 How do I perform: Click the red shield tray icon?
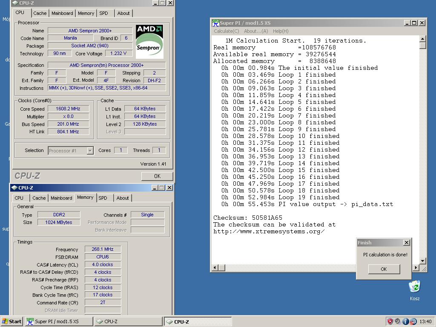click(390, 321)
